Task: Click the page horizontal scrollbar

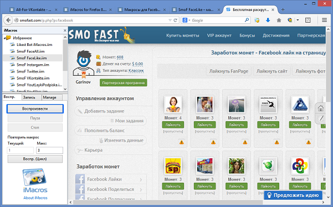Action: pos(168,203)
